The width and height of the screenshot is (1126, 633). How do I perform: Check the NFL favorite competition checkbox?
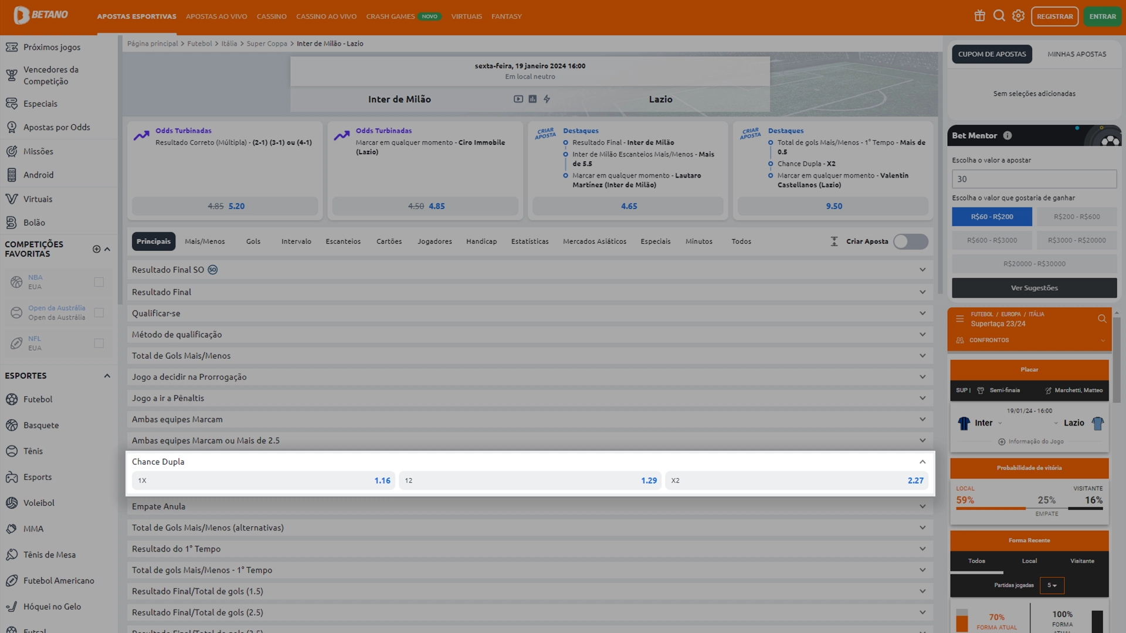(x=99, y=343)
